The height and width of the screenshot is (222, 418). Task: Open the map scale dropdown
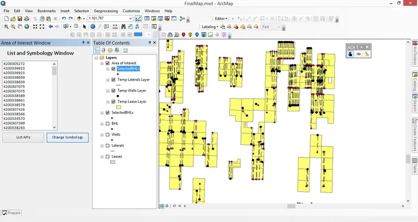click(x=131, y=19)
